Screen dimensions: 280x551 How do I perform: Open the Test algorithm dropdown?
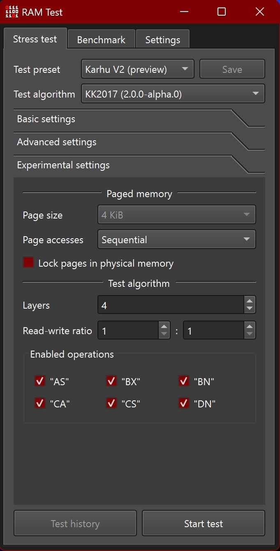pos(173,94)
